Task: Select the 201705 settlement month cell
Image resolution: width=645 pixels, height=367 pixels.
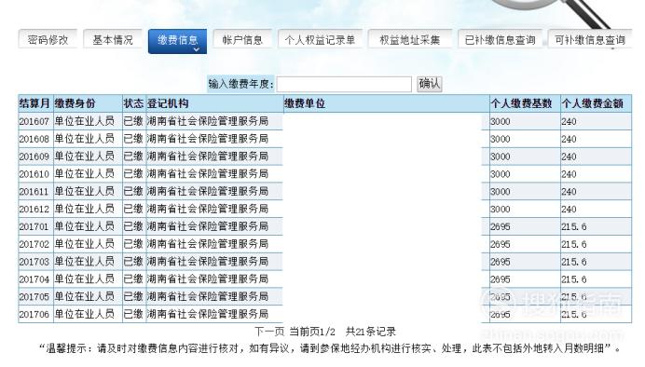Action: point(34,297)
